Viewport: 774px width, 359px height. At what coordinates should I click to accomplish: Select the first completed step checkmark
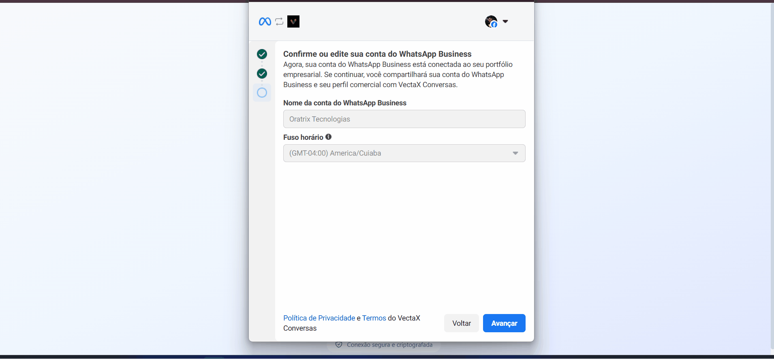[x=262, y=54]
